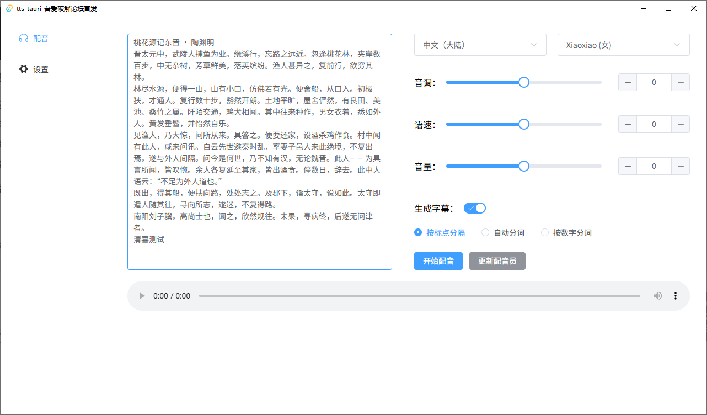Viewport: 707px width, 415px height.
Task: Disable the 生成字幕 toggle switch
Action: (x=475, y=208)
